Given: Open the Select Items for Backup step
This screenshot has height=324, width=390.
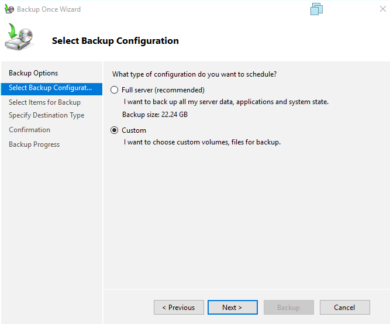Looking at the screenshot, I should coord(44,102).
